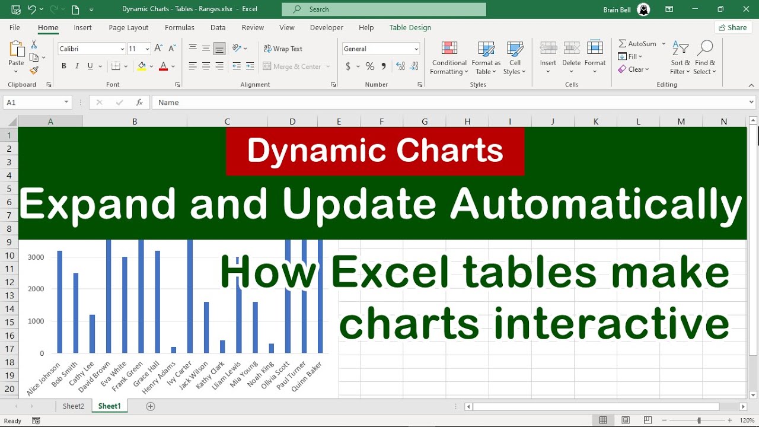Open Fill dropdown
This screenshot has width=759, height=427.
pyautogui.click(x=630, y=56)
